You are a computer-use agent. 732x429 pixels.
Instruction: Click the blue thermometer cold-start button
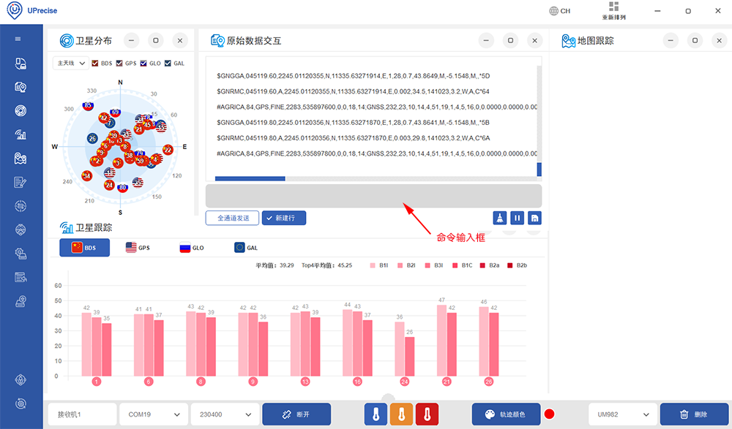coord(376,414)
